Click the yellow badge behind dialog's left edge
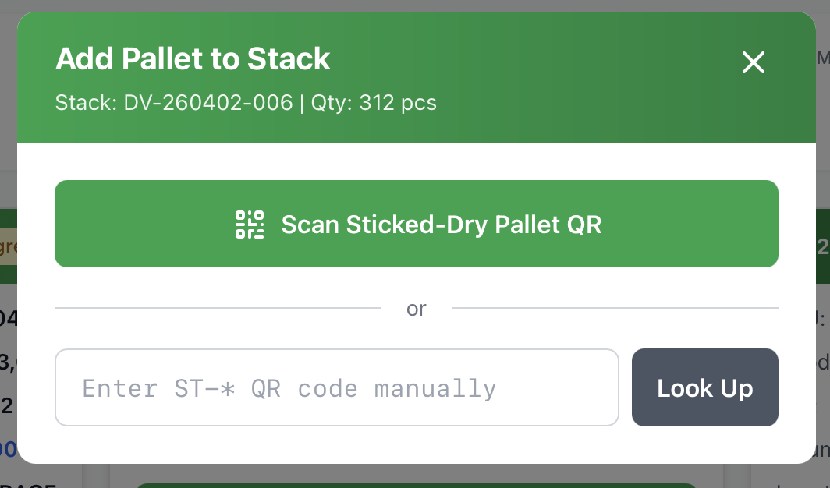Screen dimensions: 830x488 click(x=8, y=247)
